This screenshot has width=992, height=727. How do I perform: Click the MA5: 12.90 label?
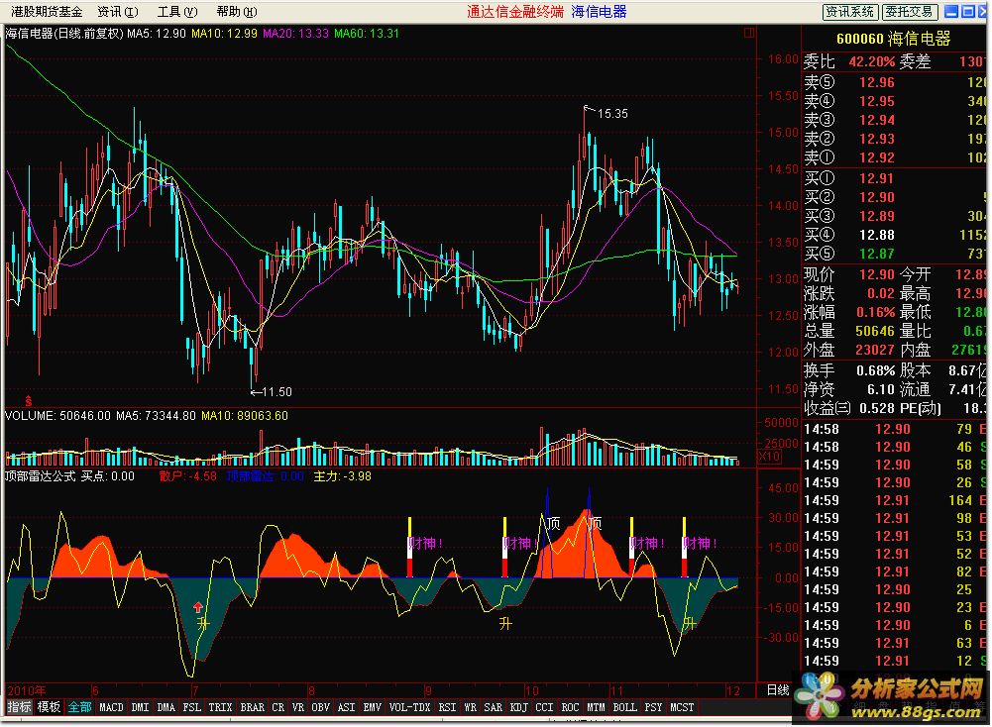pyautogui.click(x=157, y=34)
